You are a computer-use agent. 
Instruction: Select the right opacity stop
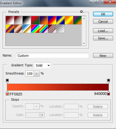pyautogui.click(x=108, y=81)
